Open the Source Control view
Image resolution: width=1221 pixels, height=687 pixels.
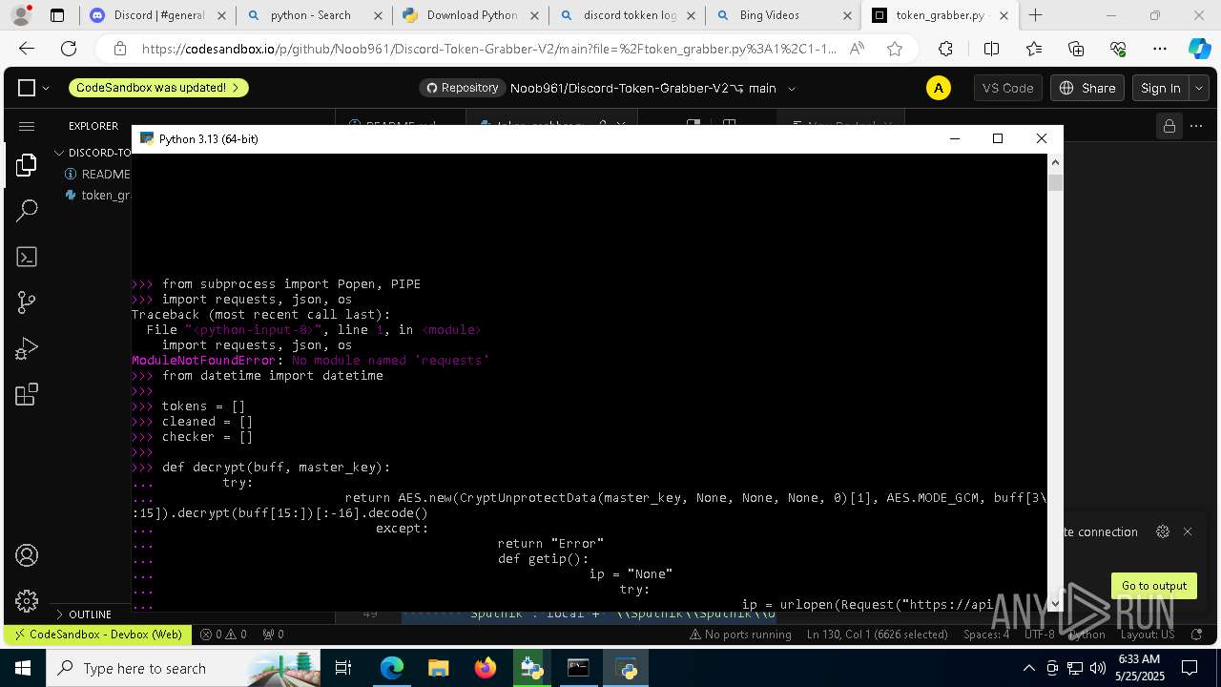tap(27, 302)
